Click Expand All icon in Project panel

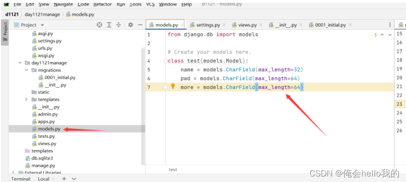tap(109, 25)
